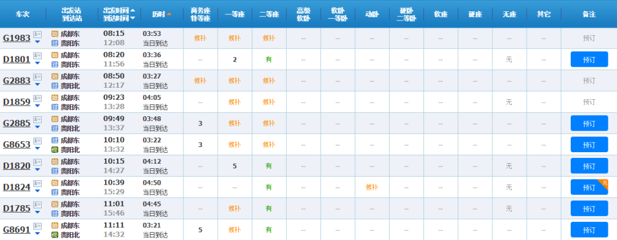617x240 pixels.
Task: Click the 二等座 column header
Action: 269,14
